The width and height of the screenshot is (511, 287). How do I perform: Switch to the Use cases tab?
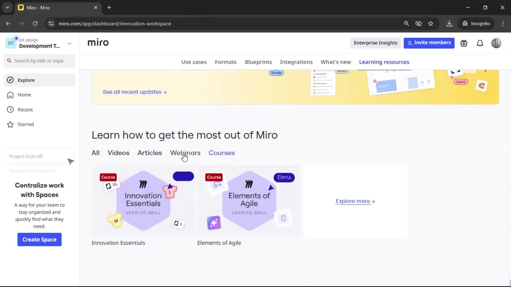pyautogui.click(x=194, y=62)
